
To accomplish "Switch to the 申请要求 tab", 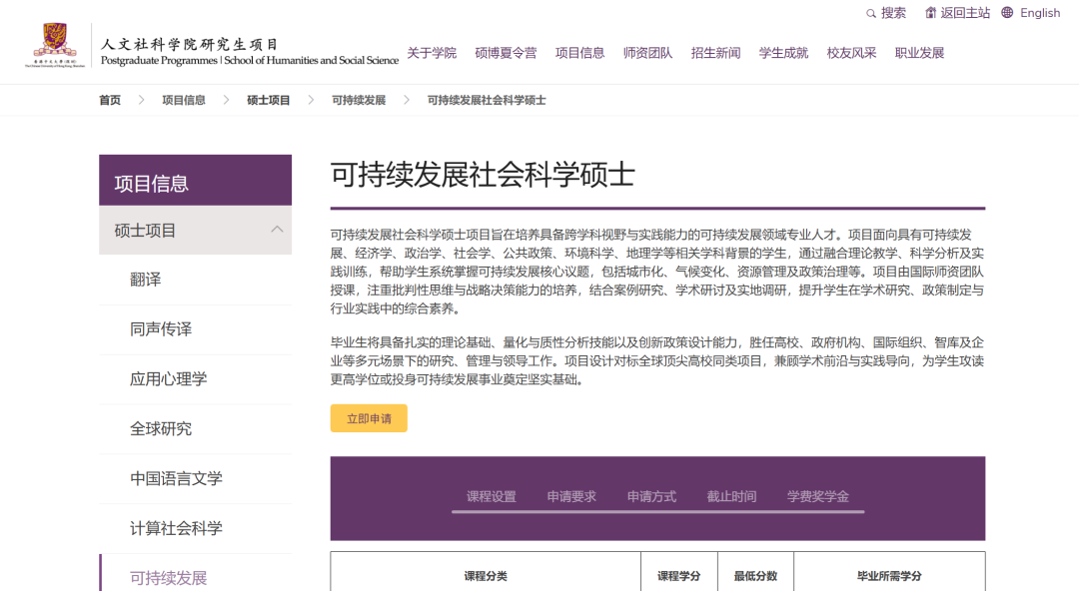I will coord(570,495).
